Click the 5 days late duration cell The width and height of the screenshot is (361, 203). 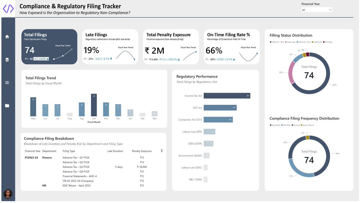point(119,167)
